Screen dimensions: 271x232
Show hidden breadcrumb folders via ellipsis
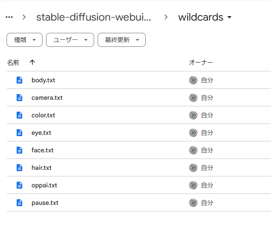click(9, 17)
